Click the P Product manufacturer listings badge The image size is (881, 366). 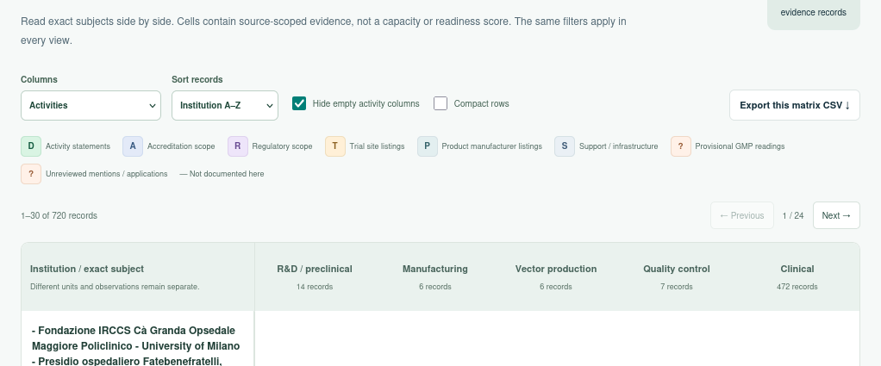(x=427, y=146)
